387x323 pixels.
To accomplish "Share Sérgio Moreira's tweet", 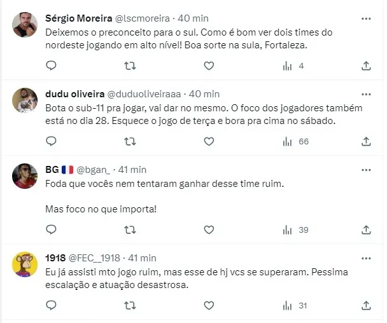I will click(x=366, y=65).
